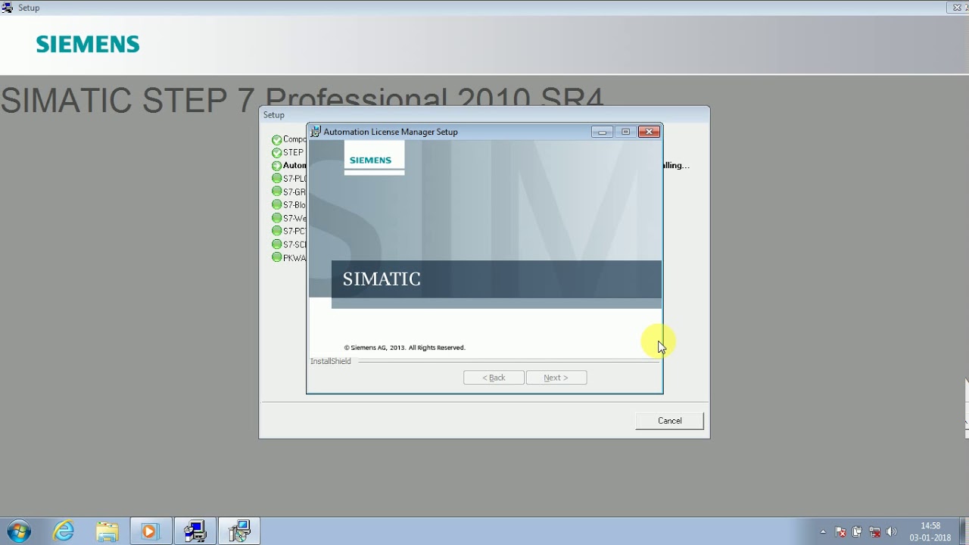Open Windows Media Player from taskbar
This screenshot has height=545, width=969.
point(150,531)
